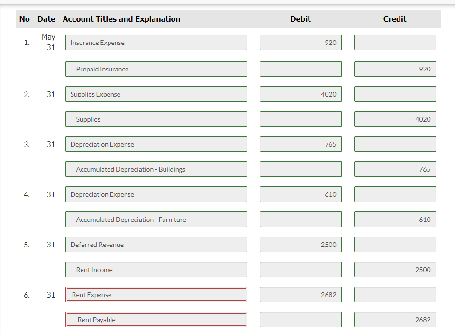Screen dimensions: 455x334
Task: Click the debit field containing 2500
Action: [300, 245]
